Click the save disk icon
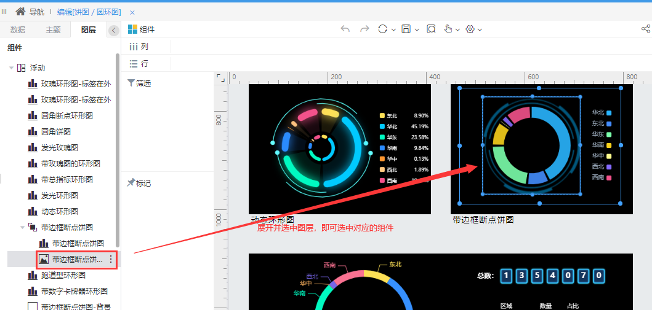This screenshot has width=652, height=310. 406,29
